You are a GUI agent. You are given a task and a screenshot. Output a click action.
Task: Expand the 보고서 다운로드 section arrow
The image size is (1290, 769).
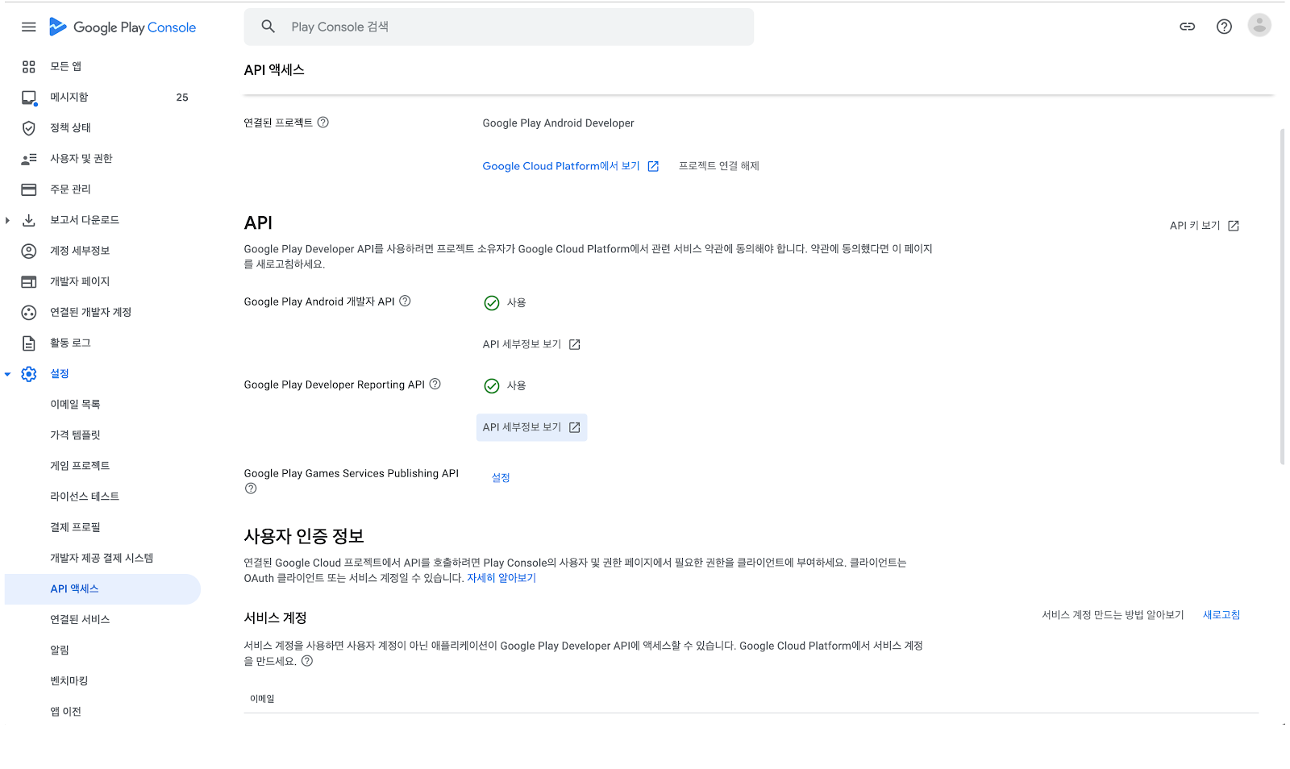pyautogui.click(x=7, y=220)
